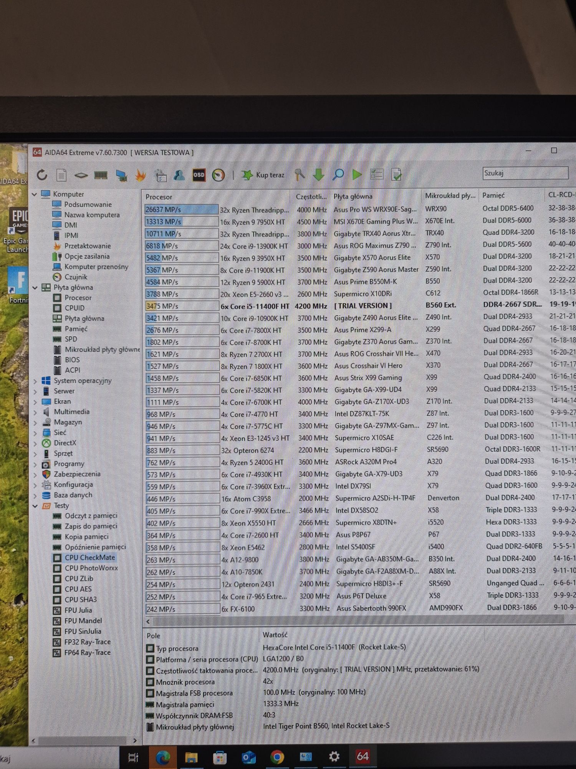Open the user silhouette toolbar icon
The width and height of the screenshot is (576, 769).
[x=179, y=175]
